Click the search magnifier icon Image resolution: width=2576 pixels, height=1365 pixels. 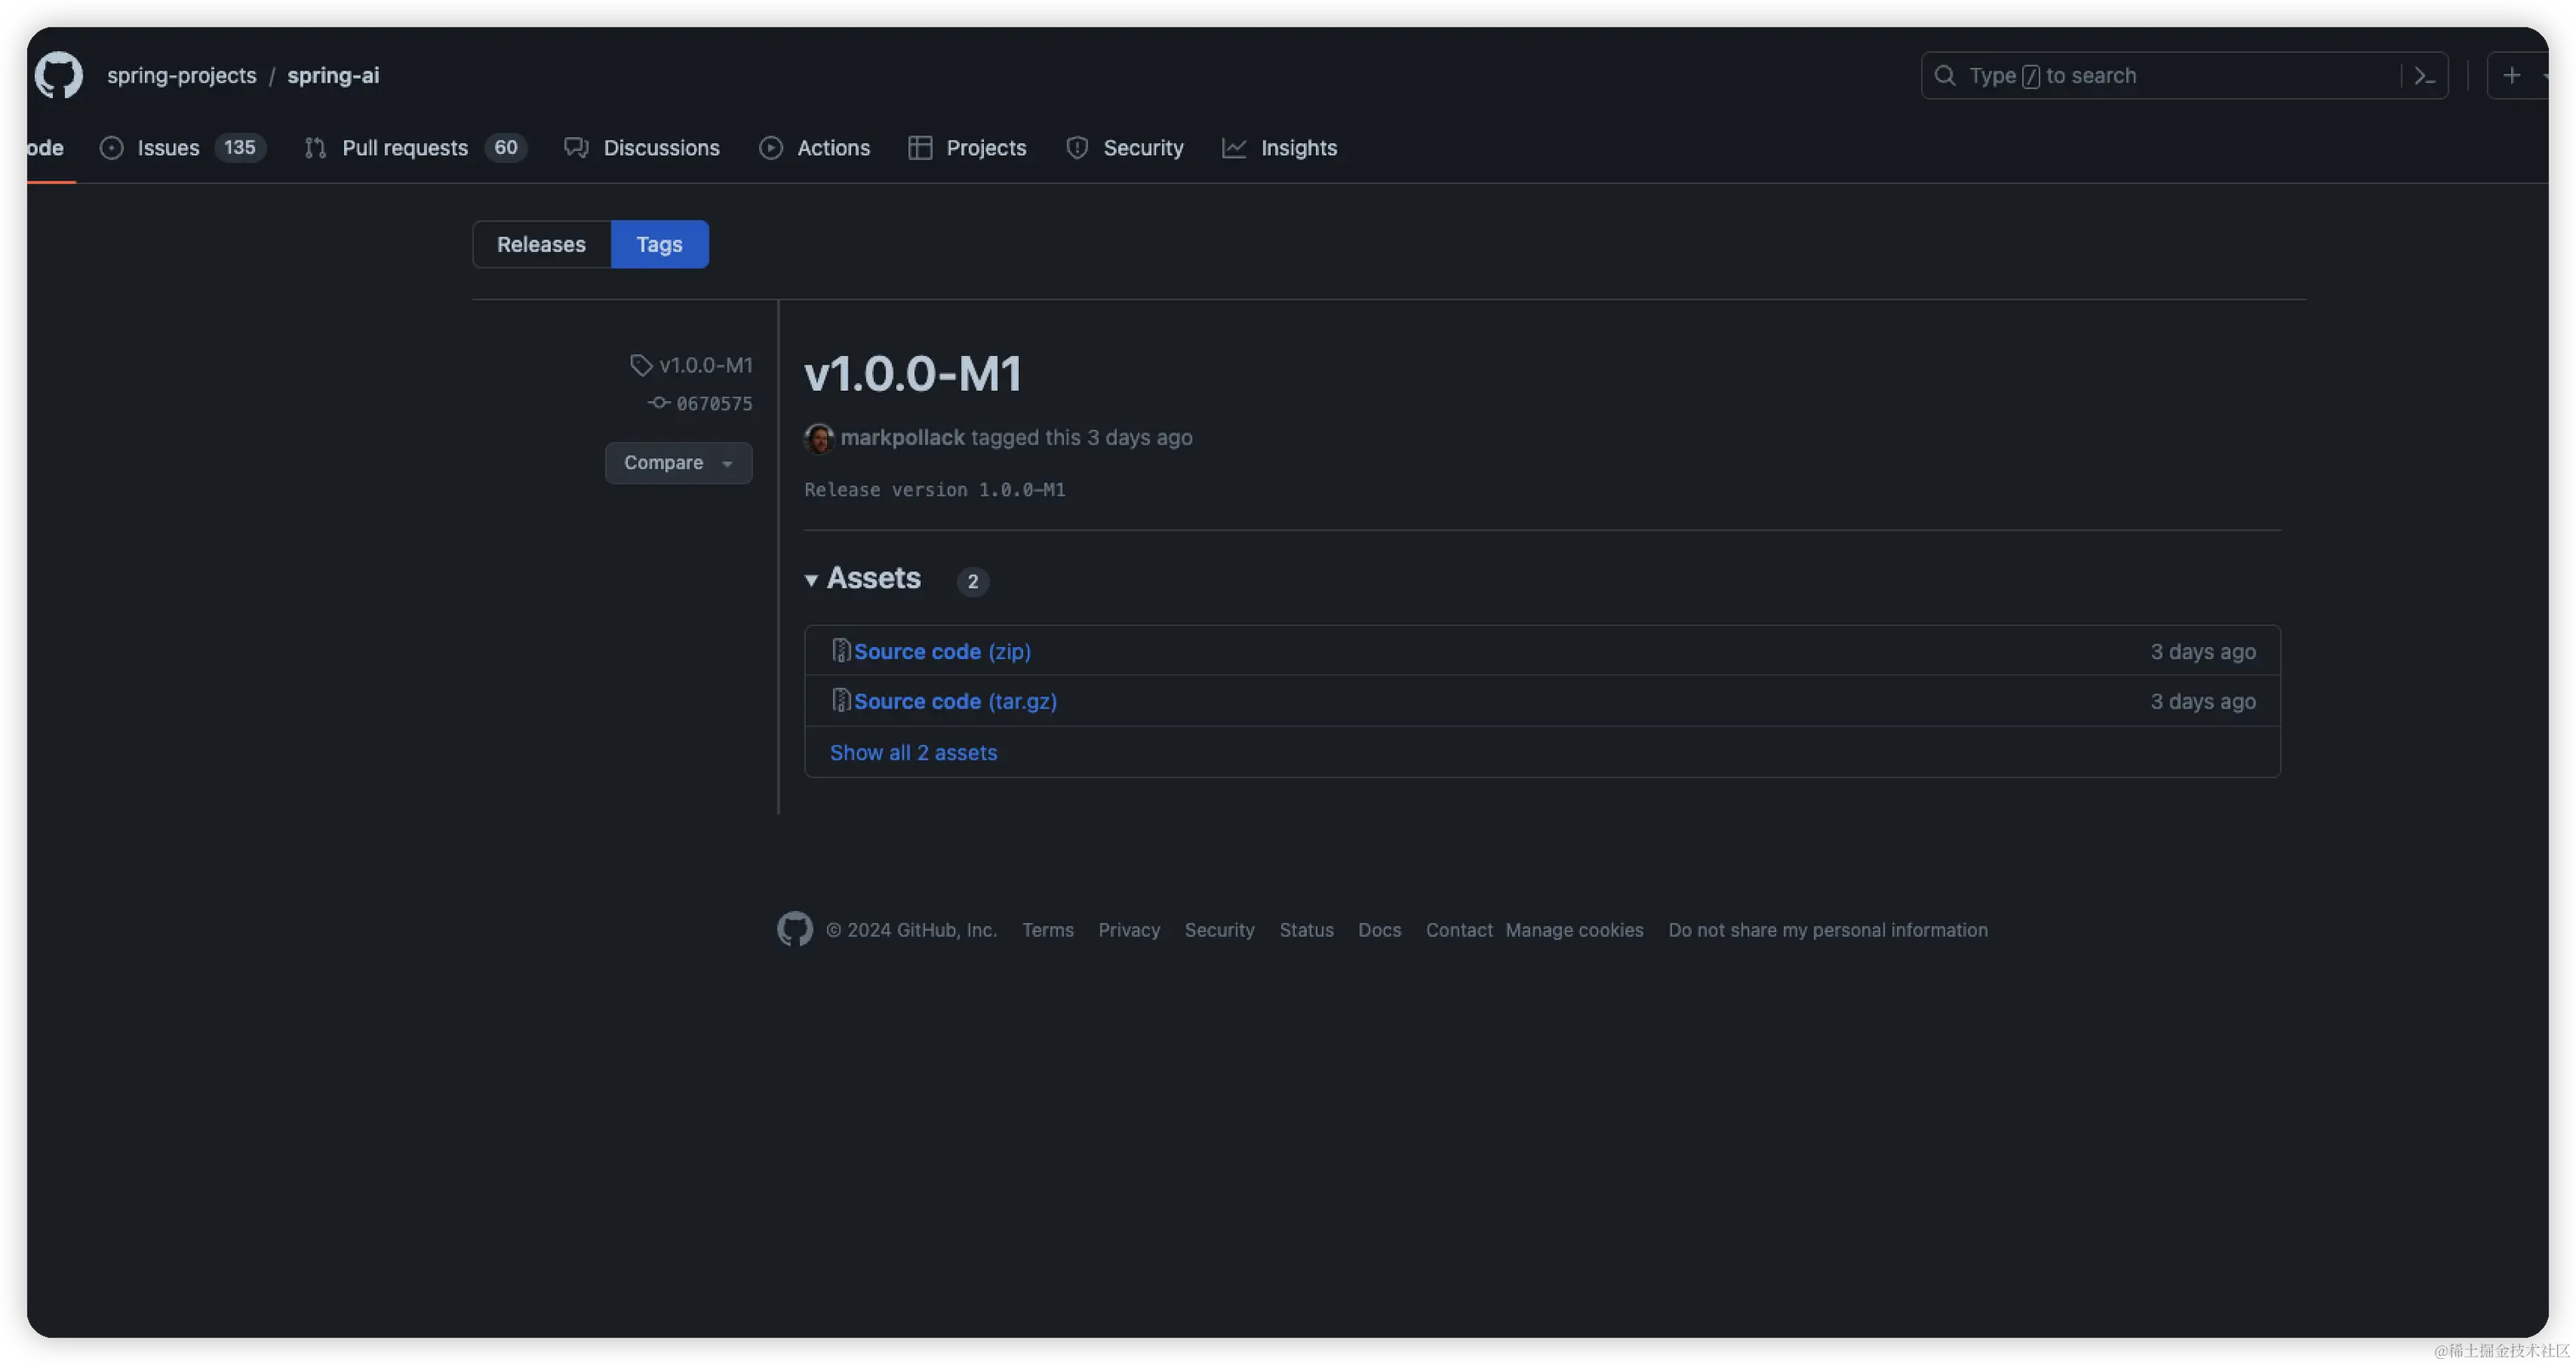[x=1944, y=75]
